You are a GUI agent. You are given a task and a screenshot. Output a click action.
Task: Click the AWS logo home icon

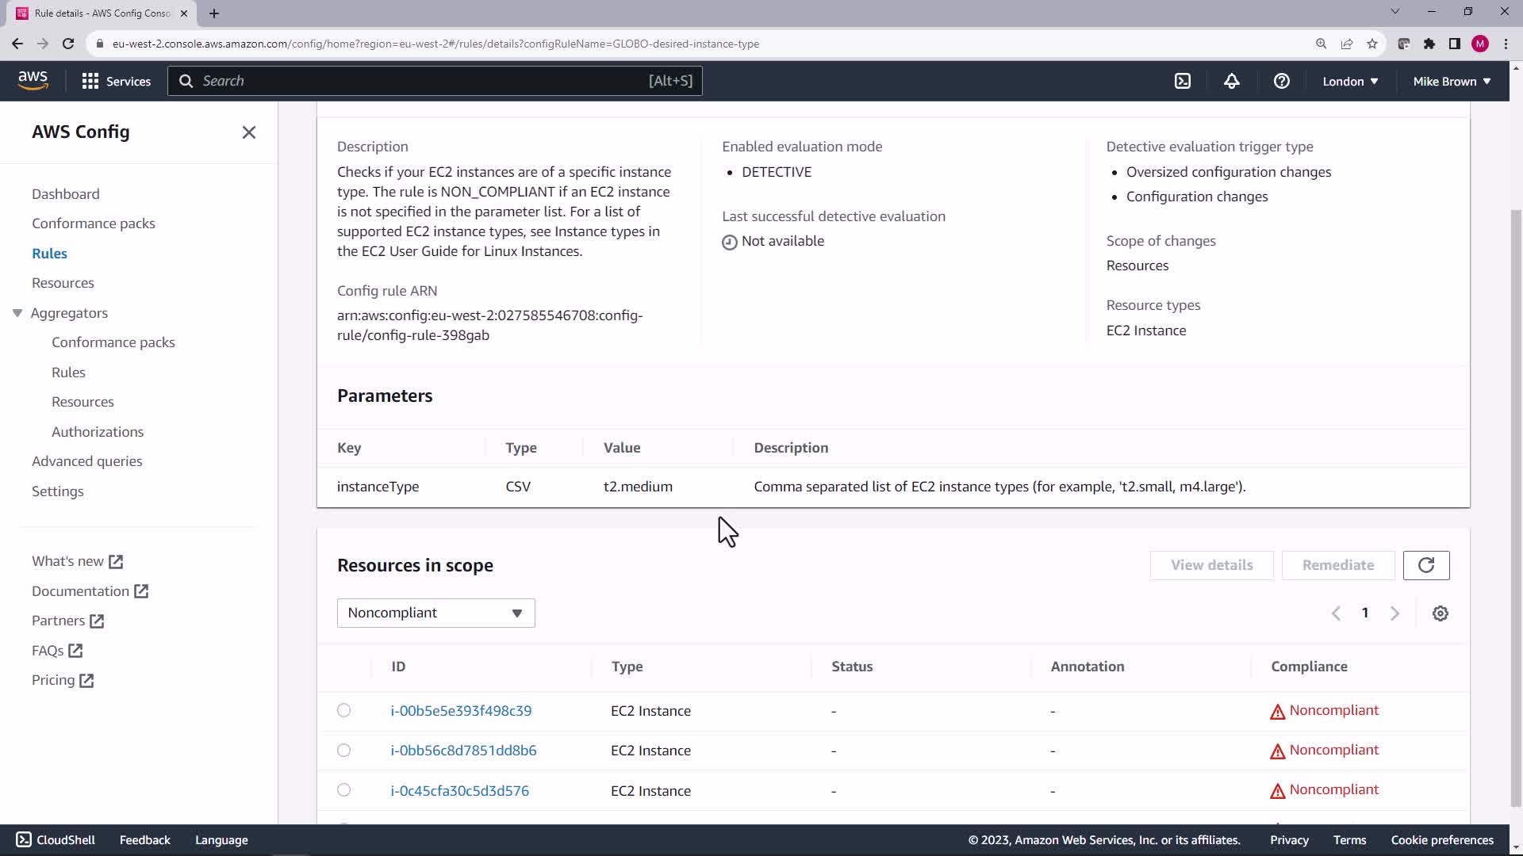33,80
